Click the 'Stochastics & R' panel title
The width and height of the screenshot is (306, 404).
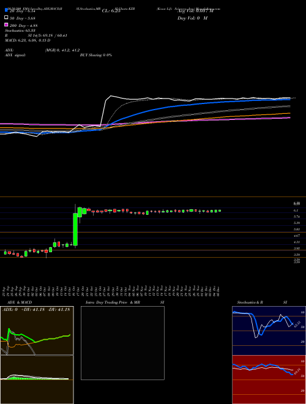[x=250, y=302]
